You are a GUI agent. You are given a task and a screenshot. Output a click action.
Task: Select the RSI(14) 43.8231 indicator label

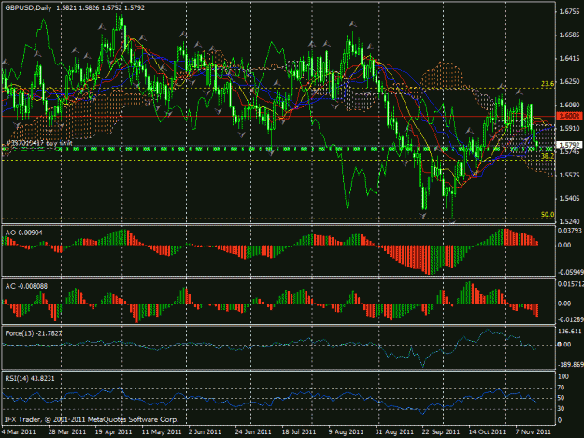pyautogui.click(x=30, y=379)
